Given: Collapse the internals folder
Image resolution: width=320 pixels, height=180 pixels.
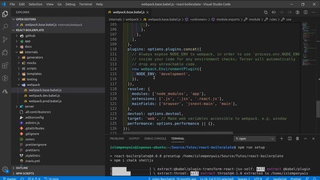Looking at the screenshot, I should tap(58, 52).
